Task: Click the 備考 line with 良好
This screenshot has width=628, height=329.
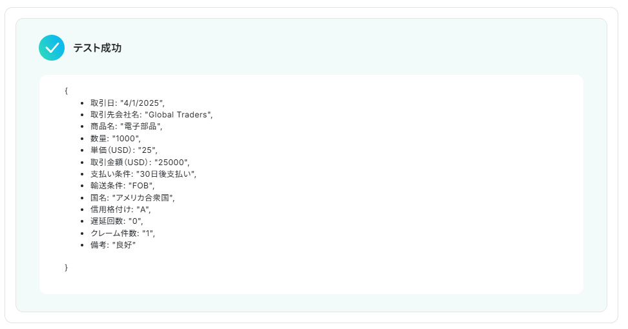Action: pyautogui.click(x=113, y=245)
